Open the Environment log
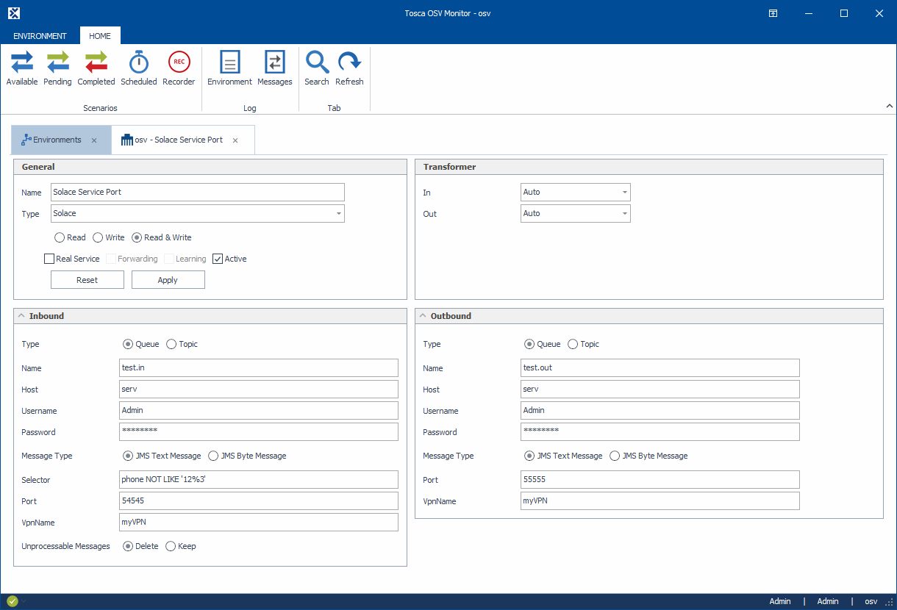 (229, 68)
